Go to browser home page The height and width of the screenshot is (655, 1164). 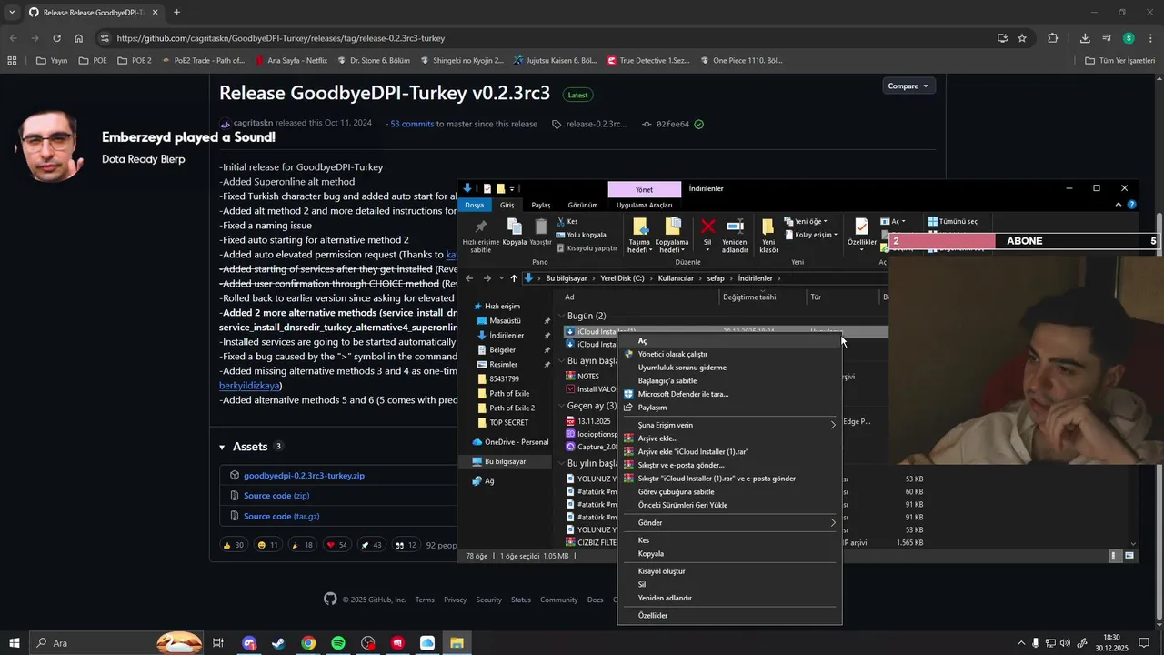[79, 38]
